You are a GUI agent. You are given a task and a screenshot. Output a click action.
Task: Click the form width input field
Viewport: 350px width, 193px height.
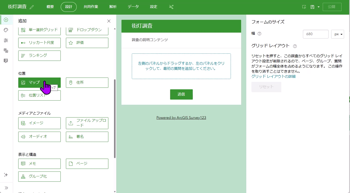[x=316, y=34]
